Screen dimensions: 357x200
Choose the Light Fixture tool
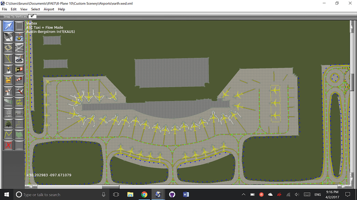[x=8, y=69]
